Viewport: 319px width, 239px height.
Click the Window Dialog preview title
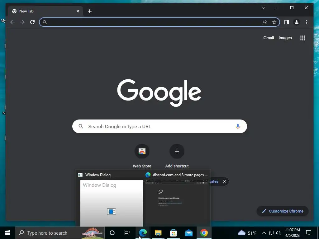(98, 175)
